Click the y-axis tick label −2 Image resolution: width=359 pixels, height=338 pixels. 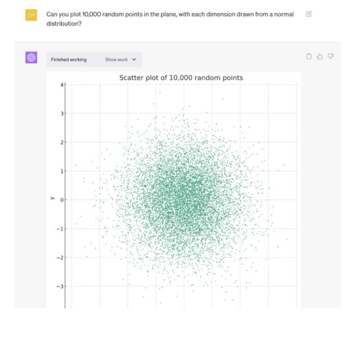(61, 258)
